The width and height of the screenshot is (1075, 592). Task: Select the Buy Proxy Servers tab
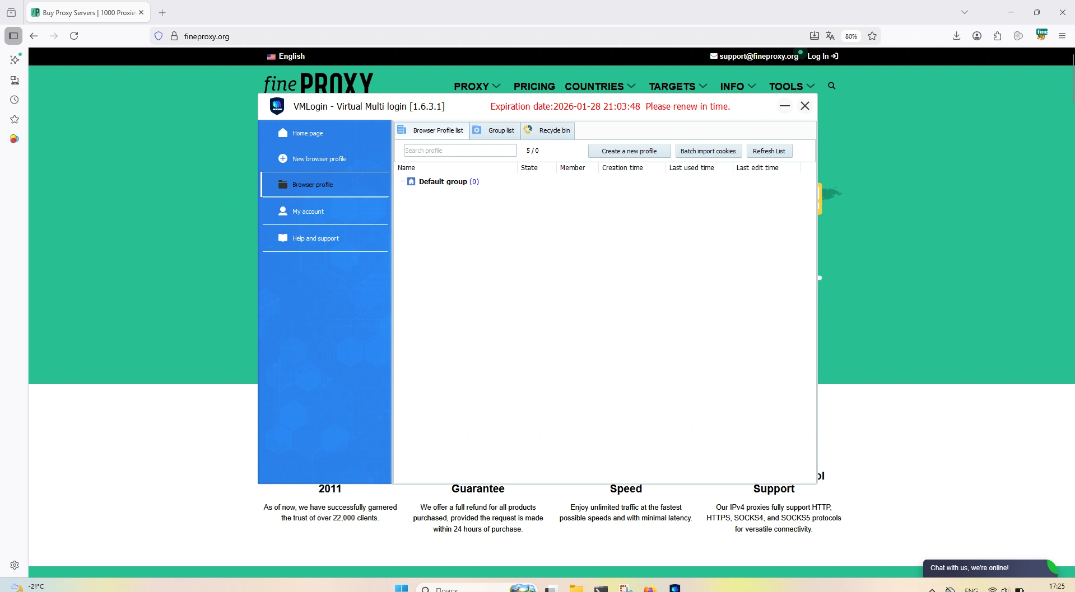tap(89, 12)
